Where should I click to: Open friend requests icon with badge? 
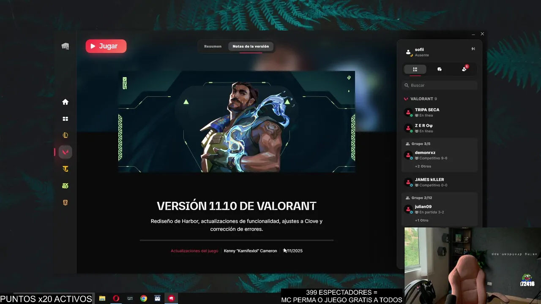click(x=464, y=69)
